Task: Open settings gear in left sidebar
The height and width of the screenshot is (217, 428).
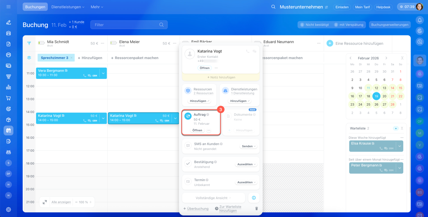Action: tap(8, 210)
